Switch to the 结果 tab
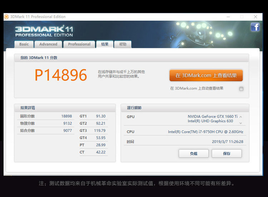 (105, 44)
